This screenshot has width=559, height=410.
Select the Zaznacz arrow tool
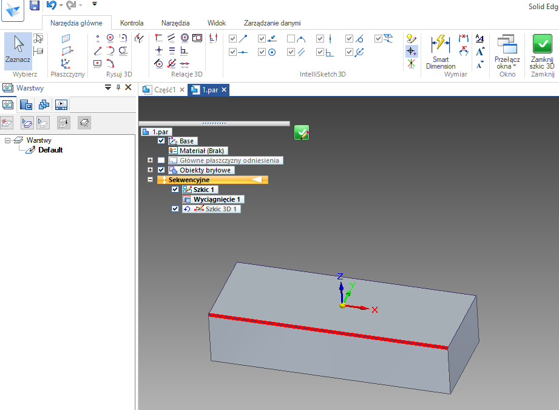click(18, 50)
